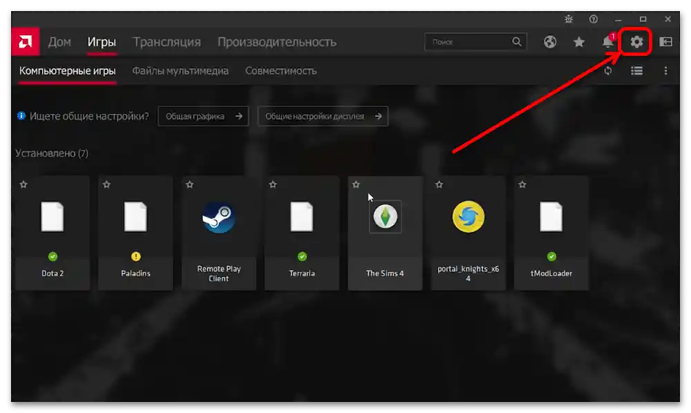Image resolution: width=691 pixels, height=413 pixels.
Task: Toggle favorite star on portal_knights_x64
Action: (x=439, y=184)
